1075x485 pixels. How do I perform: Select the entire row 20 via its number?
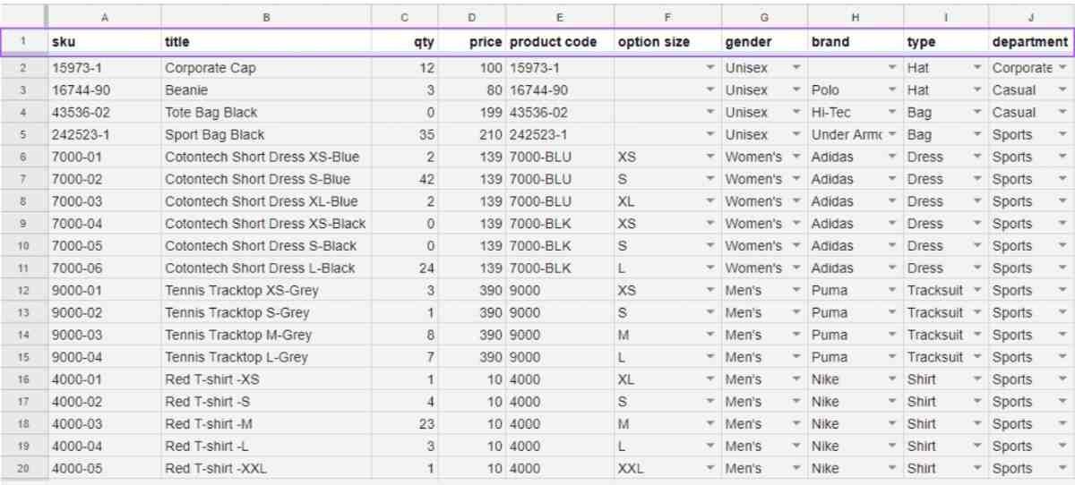click(23, 469)
